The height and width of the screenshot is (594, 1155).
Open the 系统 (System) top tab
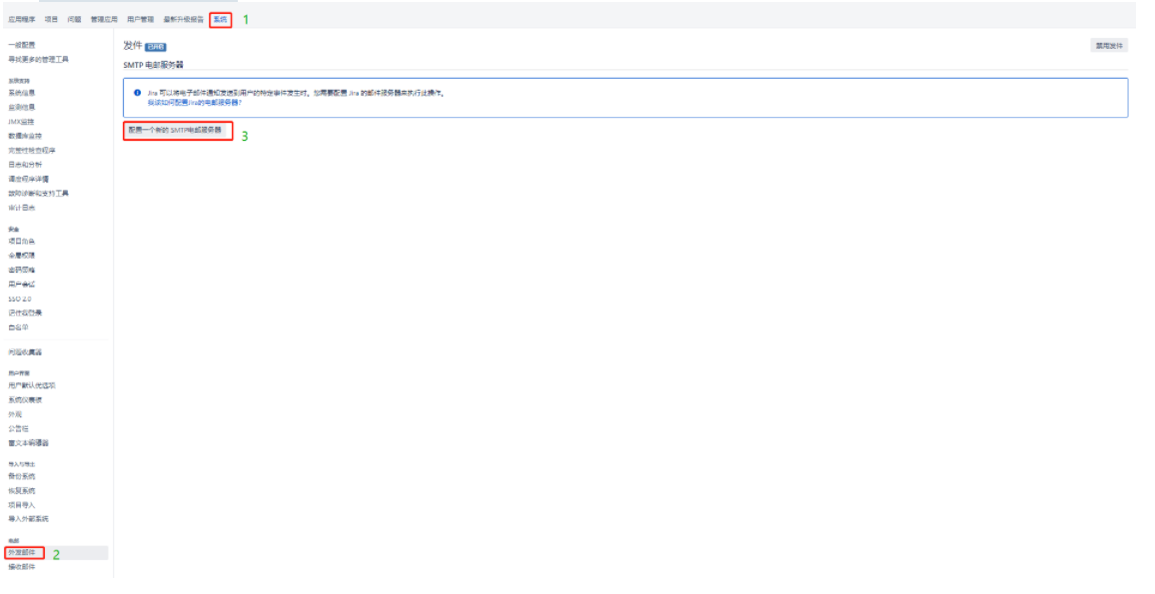[x=220, y=20]
